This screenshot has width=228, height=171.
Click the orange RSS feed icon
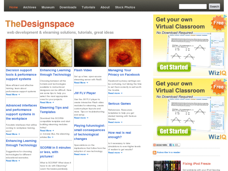click(x=154, y=152)
